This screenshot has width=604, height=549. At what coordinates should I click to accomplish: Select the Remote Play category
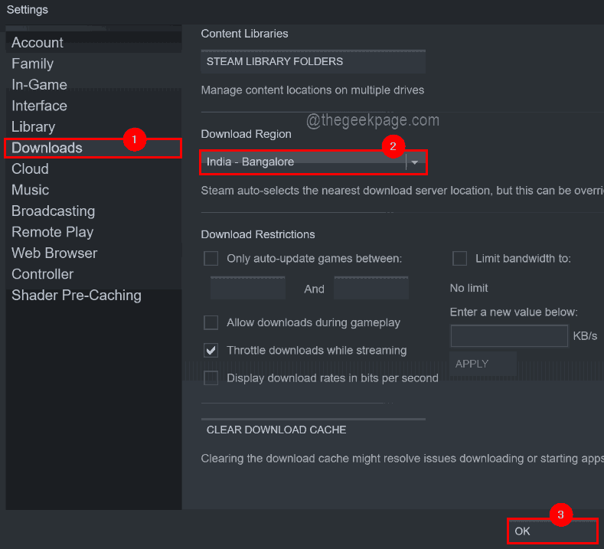click(52, 232)
